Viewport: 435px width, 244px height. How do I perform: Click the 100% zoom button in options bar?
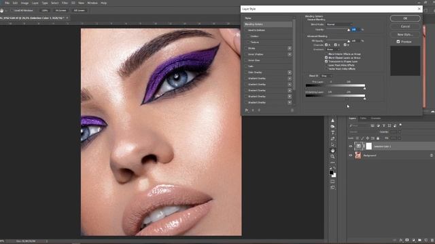coord(45,11)
